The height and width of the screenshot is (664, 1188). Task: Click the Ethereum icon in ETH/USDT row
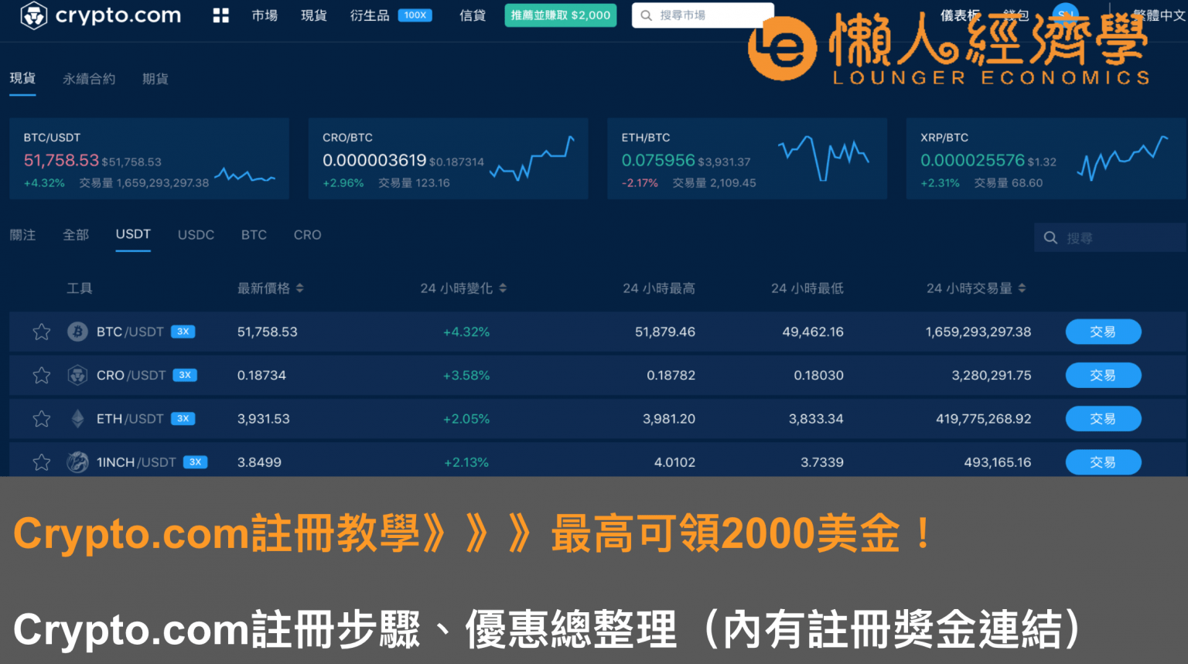coord(77,419)
